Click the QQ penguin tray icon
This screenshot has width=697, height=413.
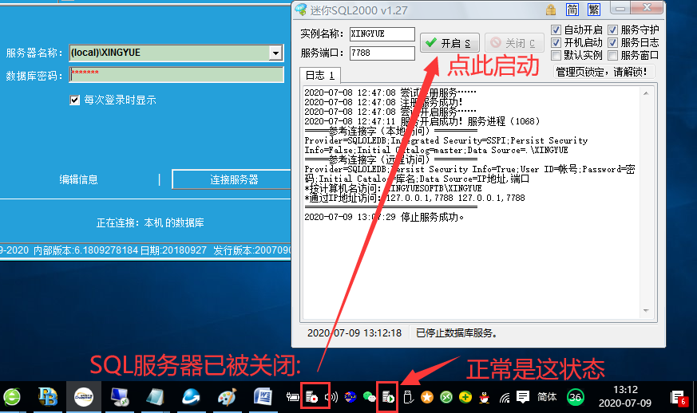click(x=485, y=397)
